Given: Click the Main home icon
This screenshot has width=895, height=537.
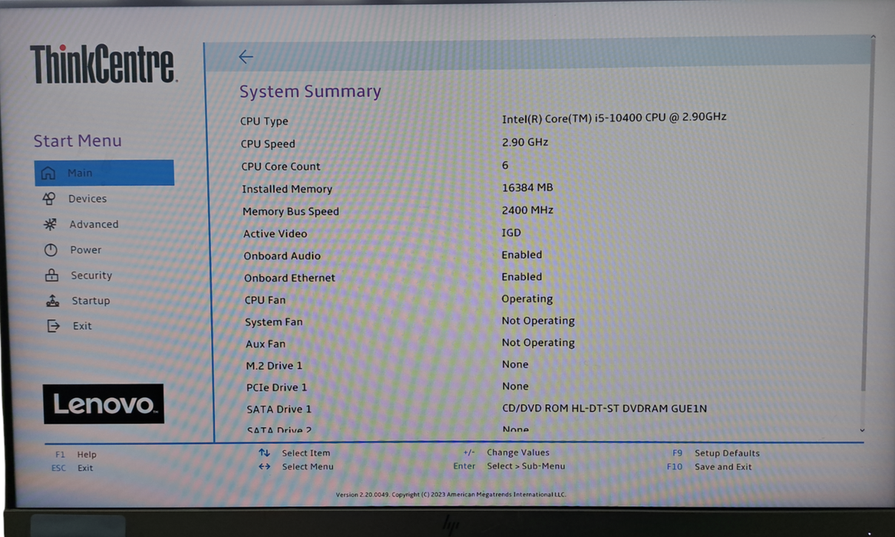Looking at the screenshot, I should coord(48,173).
